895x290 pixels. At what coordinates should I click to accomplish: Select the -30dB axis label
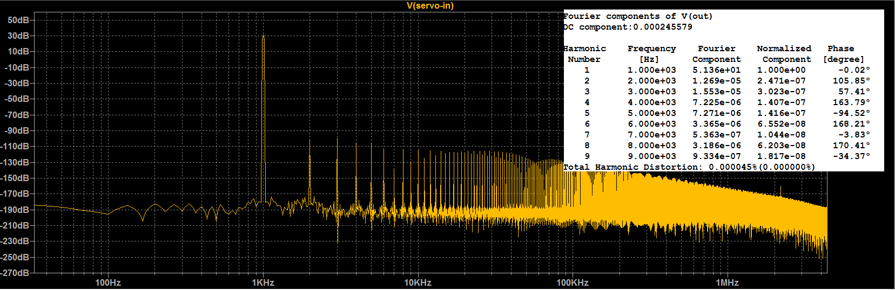pyautogui.click(x=17, y=83)
